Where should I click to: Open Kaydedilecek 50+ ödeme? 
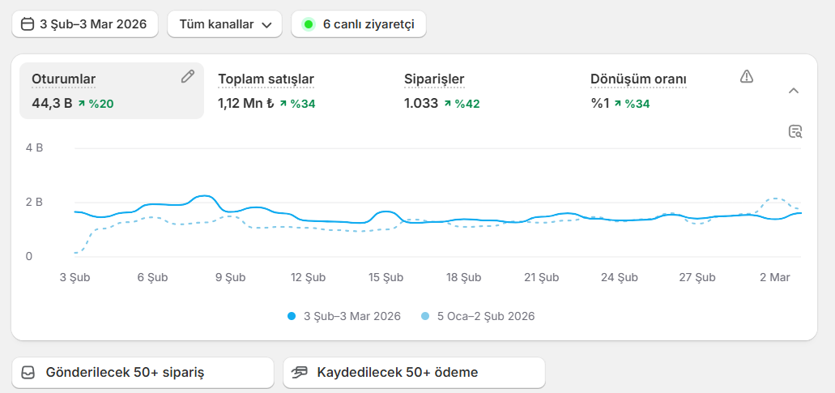click(414, 373)
